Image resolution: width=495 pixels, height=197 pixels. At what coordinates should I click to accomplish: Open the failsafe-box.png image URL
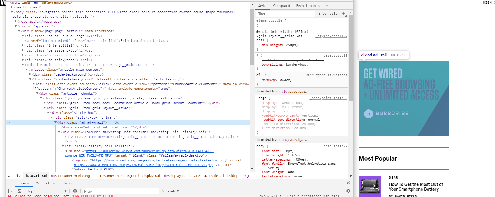(x=158, y=160)
